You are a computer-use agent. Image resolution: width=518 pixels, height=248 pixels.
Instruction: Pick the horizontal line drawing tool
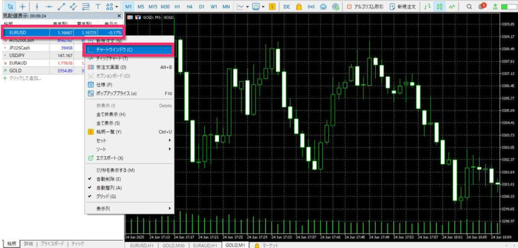50,6
